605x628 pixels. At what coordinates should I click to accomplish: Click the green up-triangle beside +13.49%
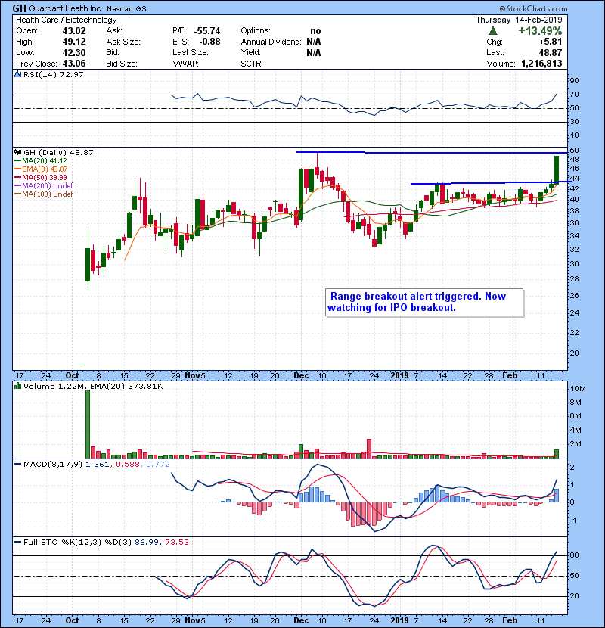pos(493,31)
